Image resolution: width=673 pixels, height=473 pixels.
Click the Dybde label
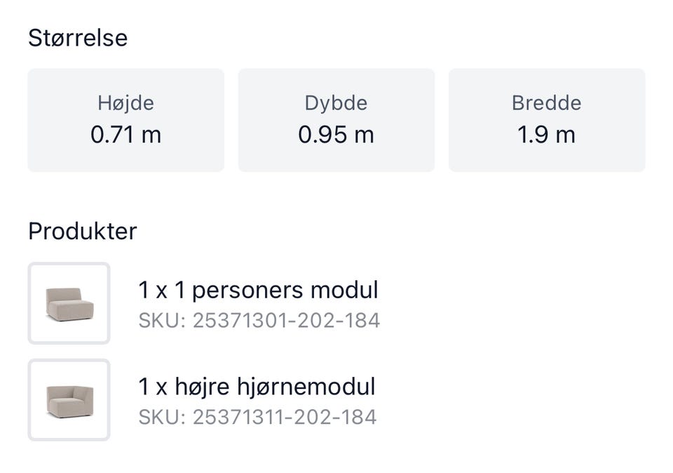(336, 103)
